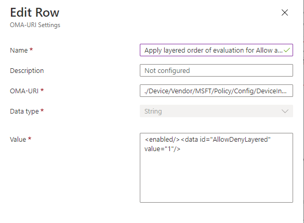Click the Name field with 'Apply layered order' text

point(216,50)
